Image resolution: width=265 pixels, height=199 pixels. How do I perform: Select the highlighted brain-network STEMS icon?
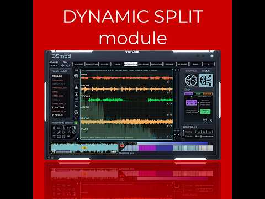pos(206,80)
